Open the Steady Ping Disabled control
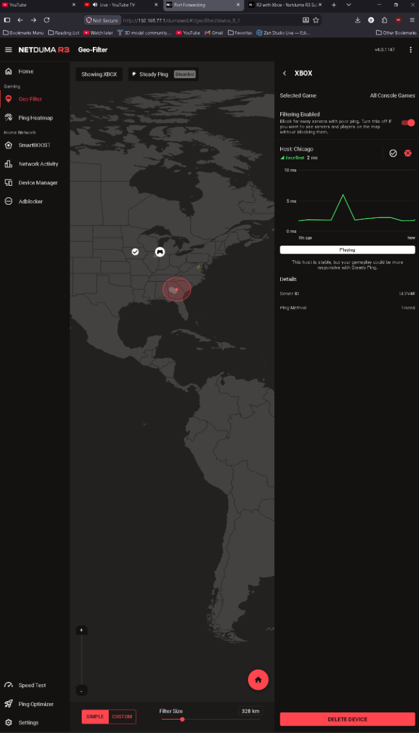 [163, 75]
